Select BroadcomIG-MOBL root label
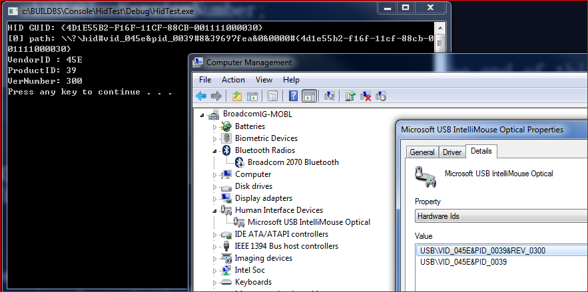The width and height of the screenshot is (588, 292). click(257, 114)
